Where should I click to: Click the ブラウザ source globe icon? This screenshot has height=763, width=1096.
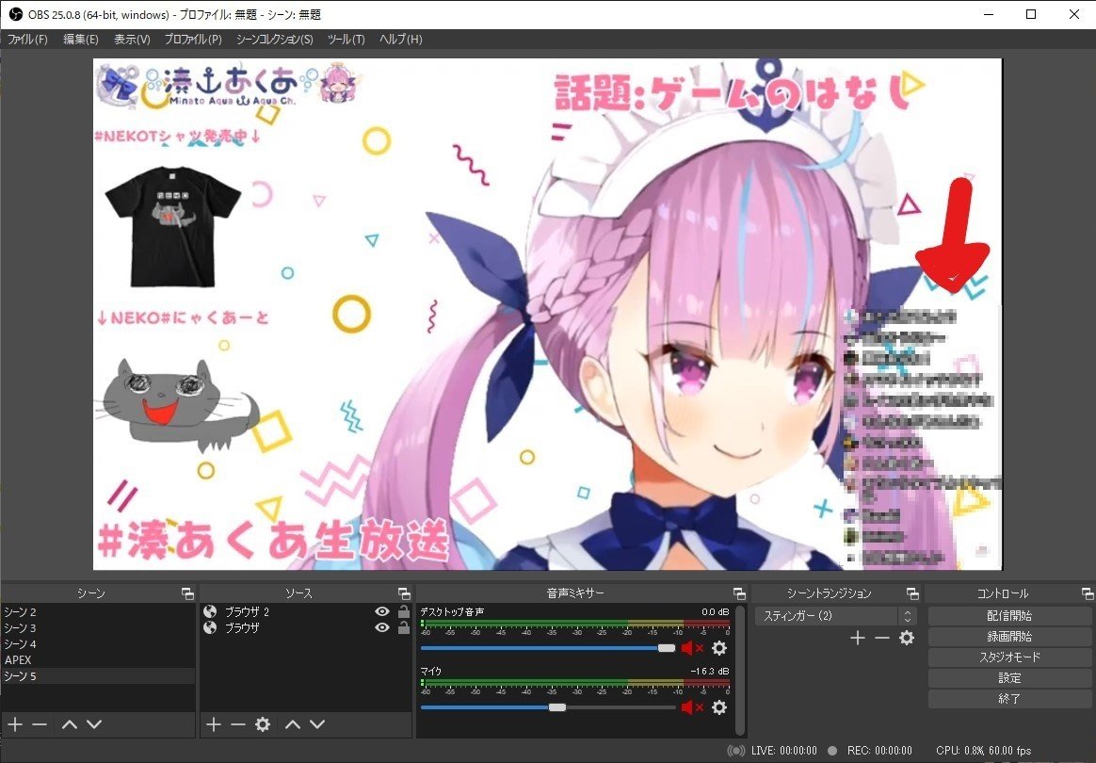pos(210,628)
